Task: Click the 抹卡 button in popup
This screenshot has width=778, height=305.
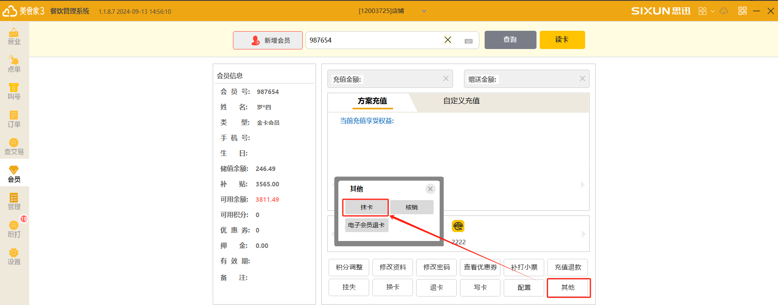Action: (x=366, y=207)
